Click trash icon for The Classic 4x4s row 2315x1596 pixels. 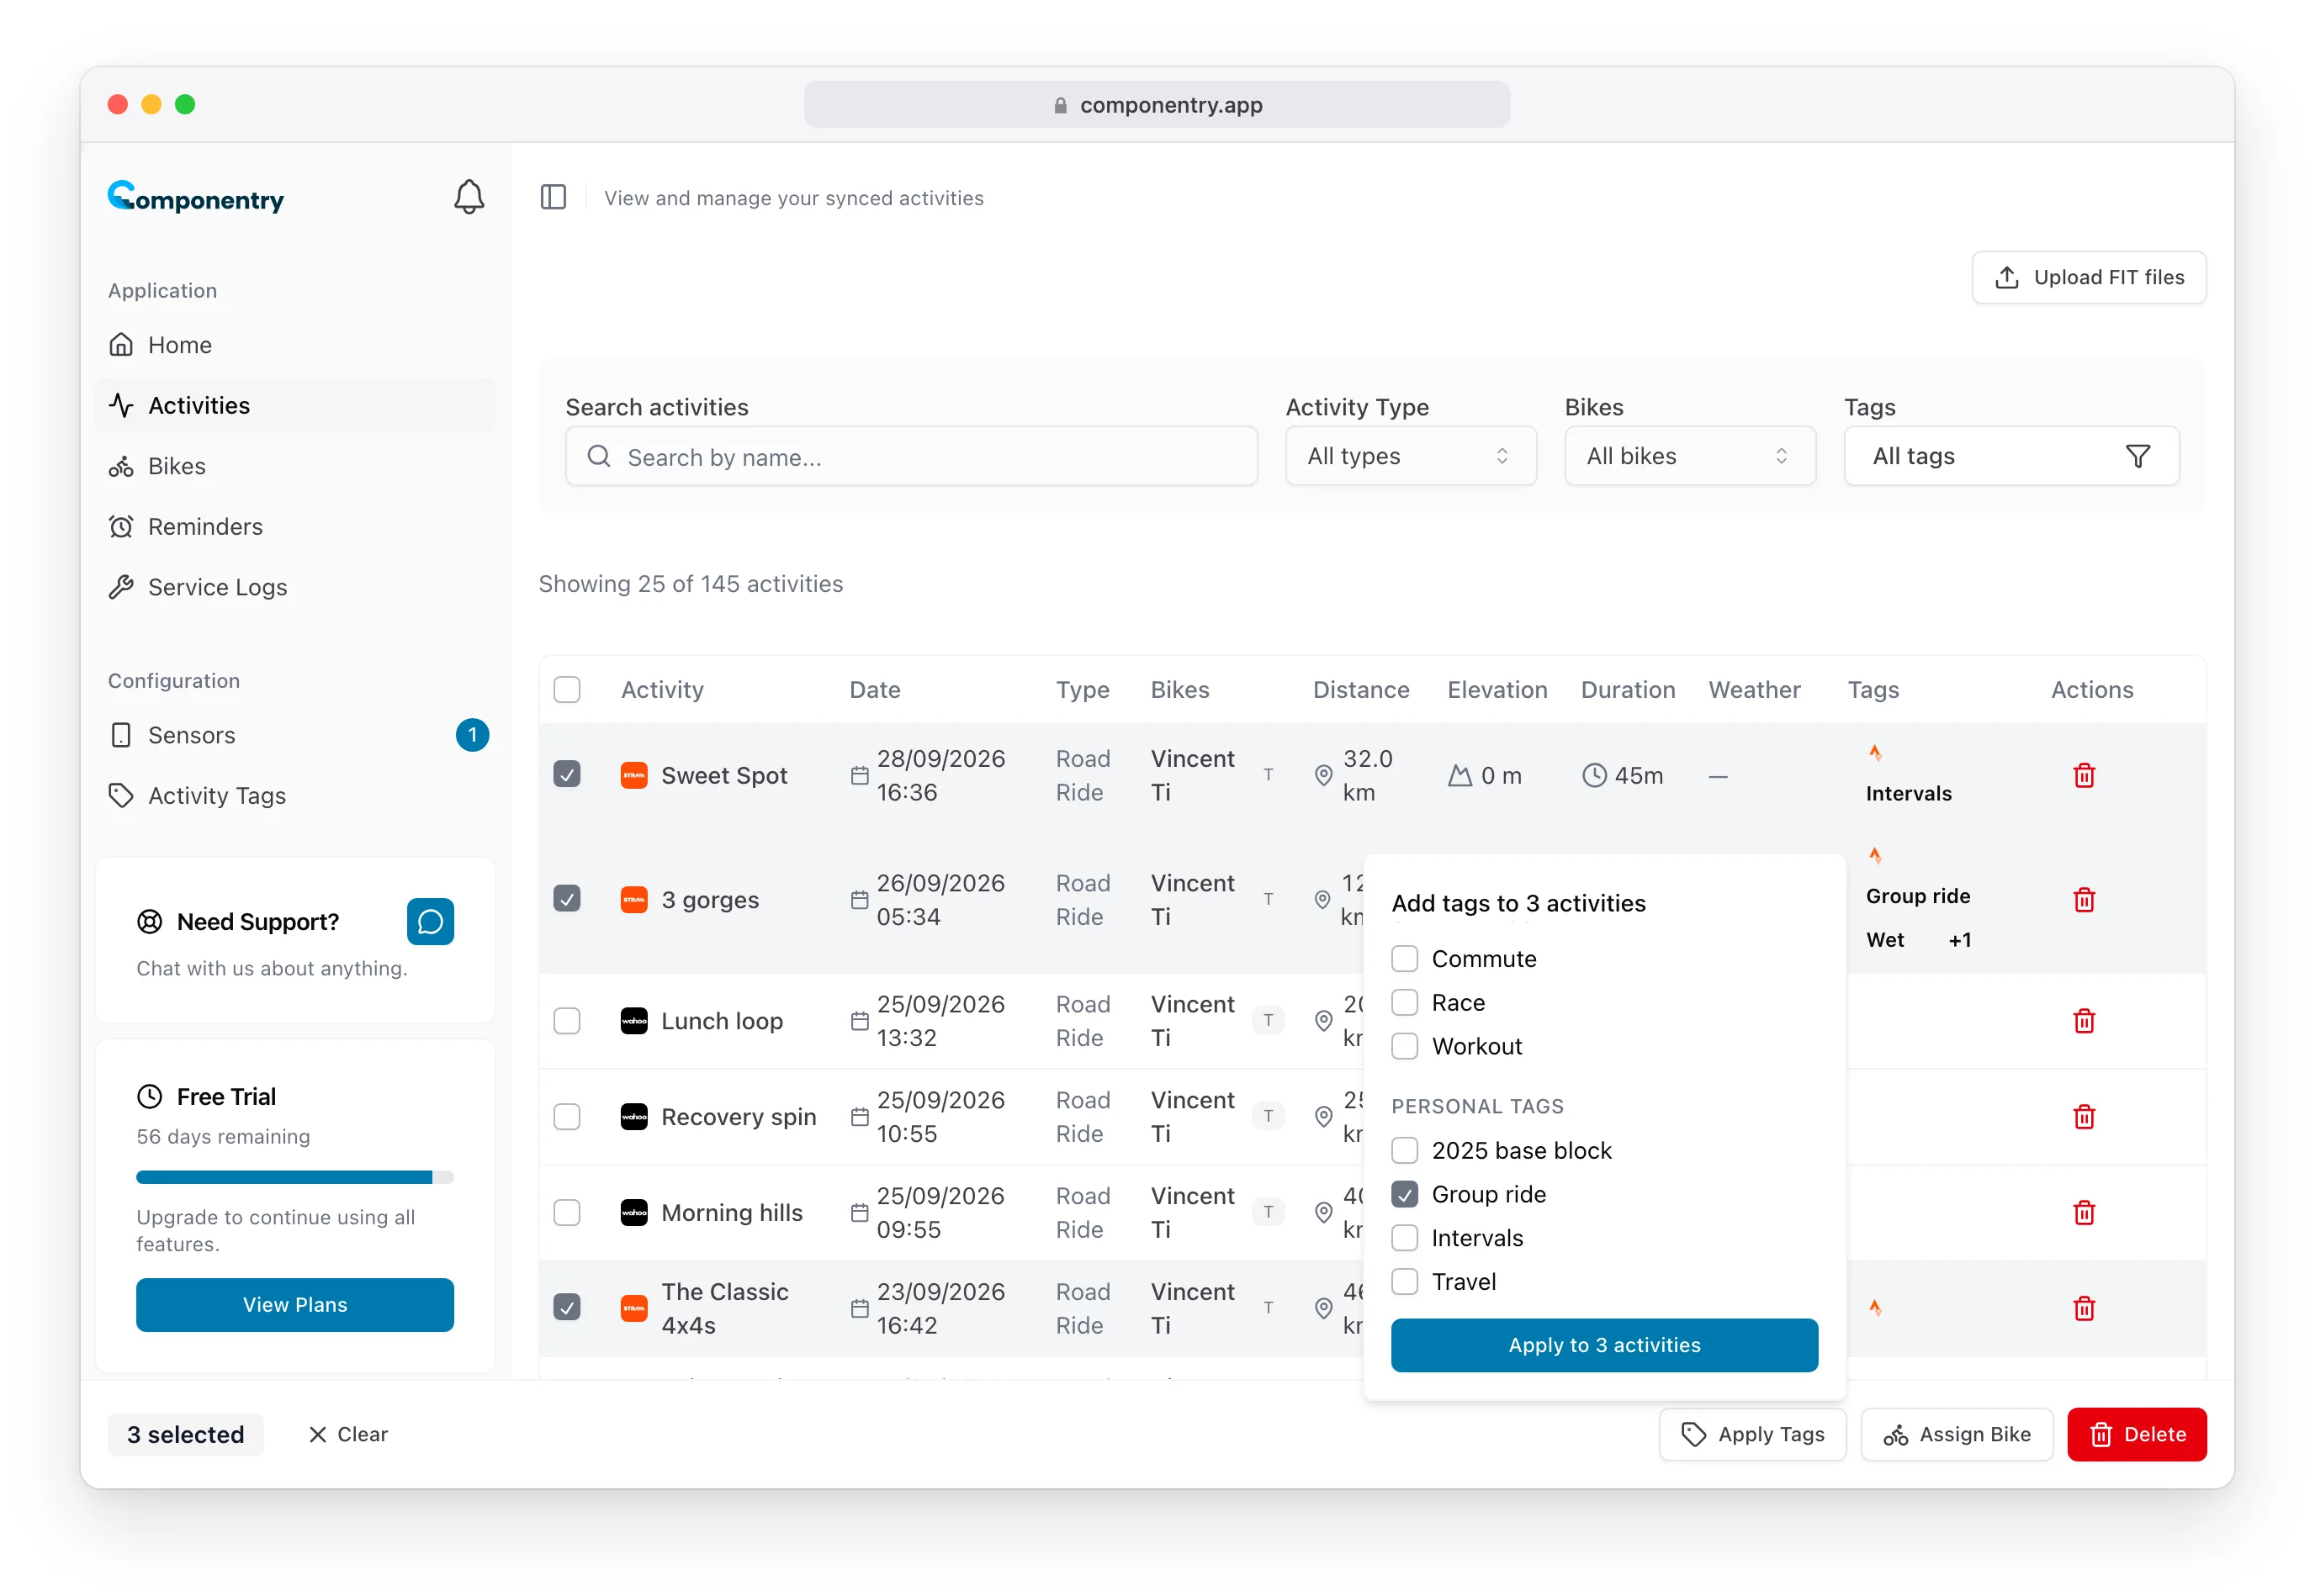click(2084, 1308)
